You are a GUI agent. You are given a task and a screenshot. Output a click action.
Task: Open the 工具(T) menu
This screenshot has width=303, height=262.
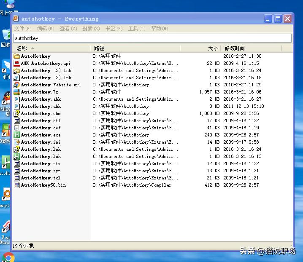(x=136, y=29)
